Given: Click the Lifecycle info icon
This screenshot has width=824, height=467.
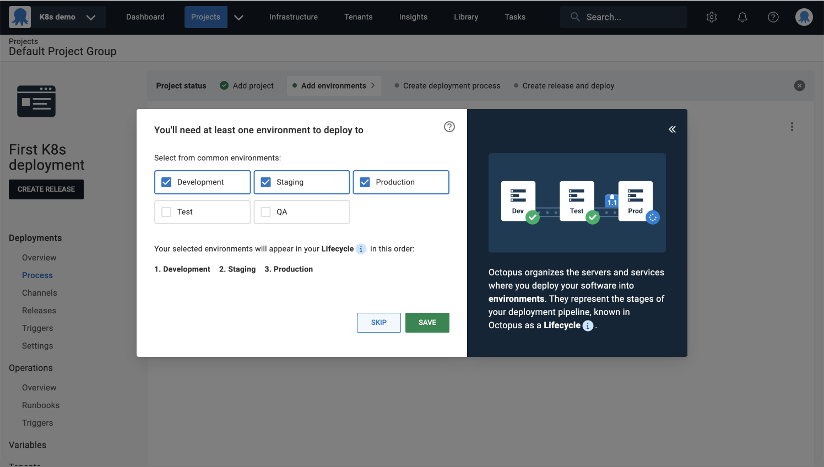Looking at the screenshot, I should (361, 249).
